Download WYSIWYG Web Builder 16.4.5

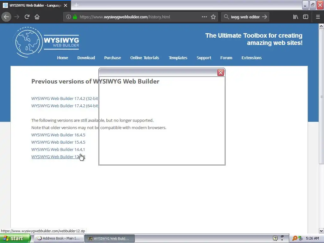(x=58, y=135)
